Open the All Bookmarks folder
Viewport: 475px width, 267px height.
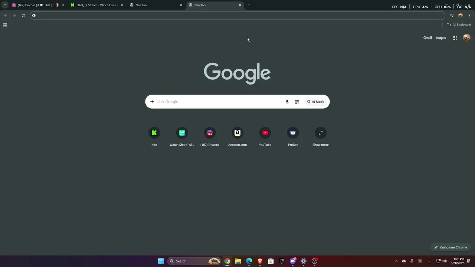pyautogui.click(x=459, y=25)
